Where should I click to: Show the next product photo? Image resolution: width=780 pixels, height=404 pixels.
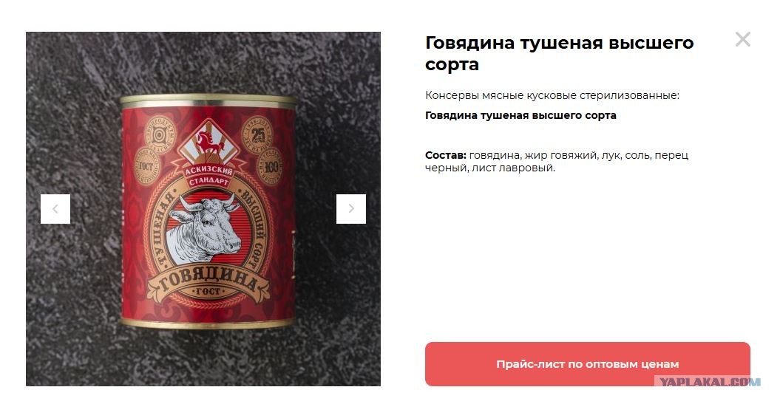pyautogui.click(x=350, y=209)
